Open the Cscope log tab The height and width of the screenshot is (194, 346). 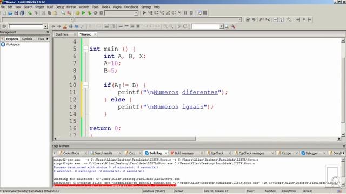click(286, 153)
